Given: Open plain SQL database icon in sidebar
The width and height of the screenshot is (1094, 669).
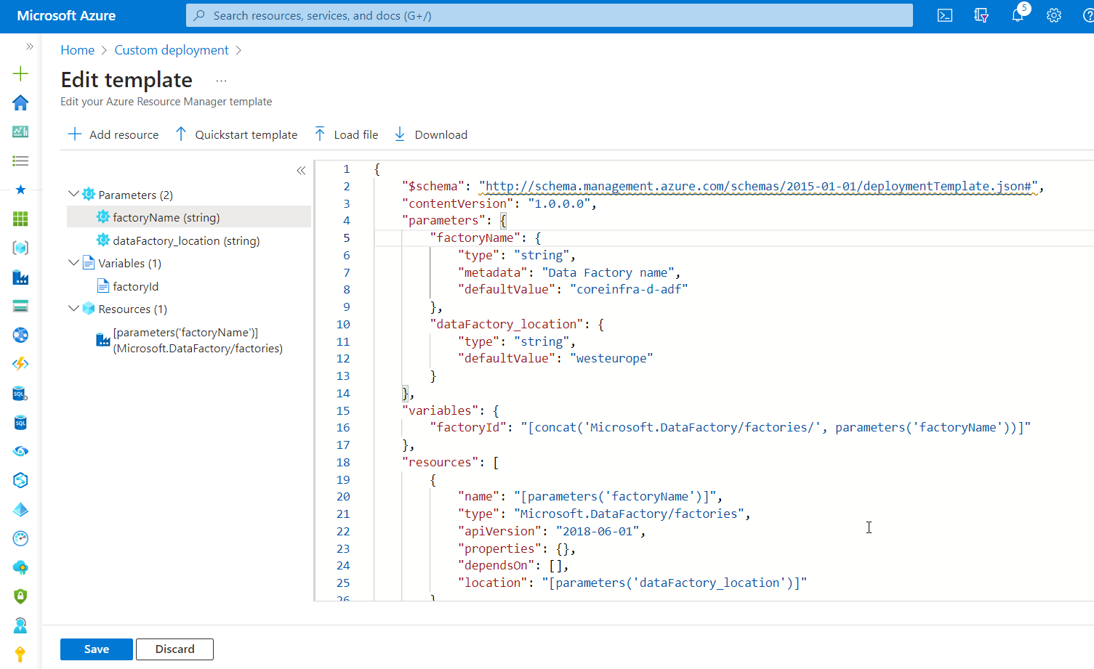Looking at the screenshot, I should (20, 422).
